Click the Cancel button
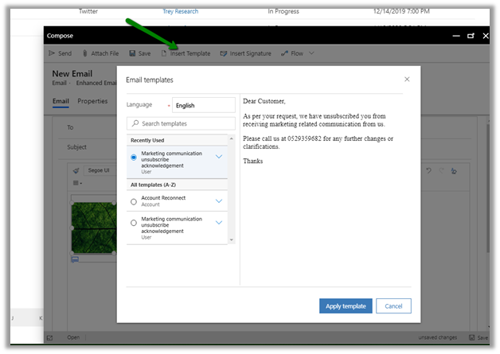500x354 pixels. pyautogui.click(x=393, y=306)
